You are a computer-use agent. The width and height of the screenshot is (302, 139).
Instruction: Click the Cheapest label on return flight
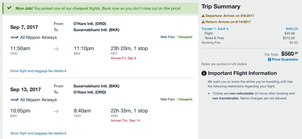185,99
